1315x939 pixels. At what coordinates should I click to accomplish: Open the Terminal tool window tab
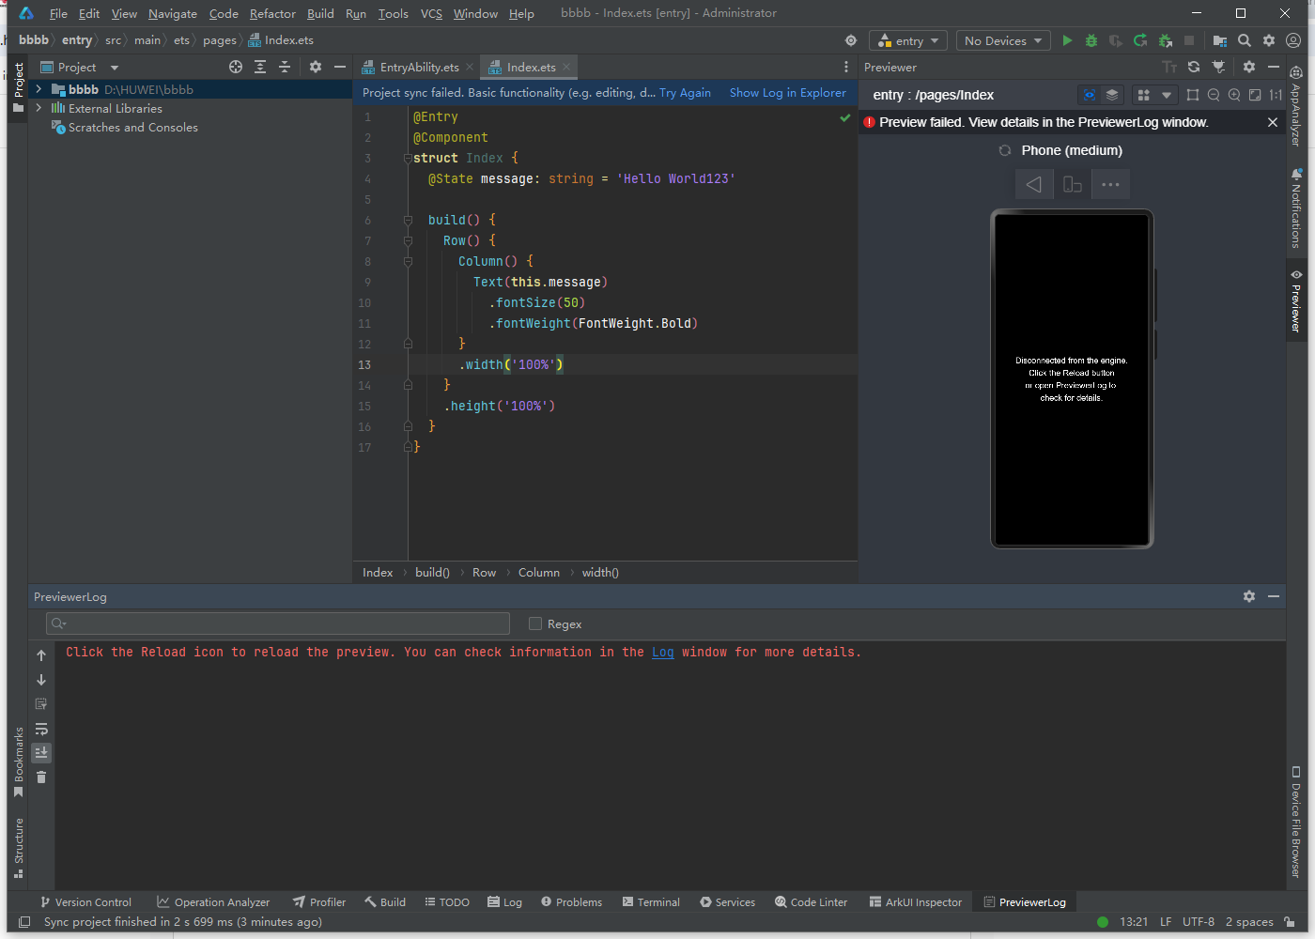pyautogui.click(x=651, y=902)
